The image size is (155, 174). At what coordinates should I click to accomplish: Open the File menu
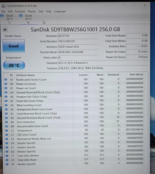[3, 11]
